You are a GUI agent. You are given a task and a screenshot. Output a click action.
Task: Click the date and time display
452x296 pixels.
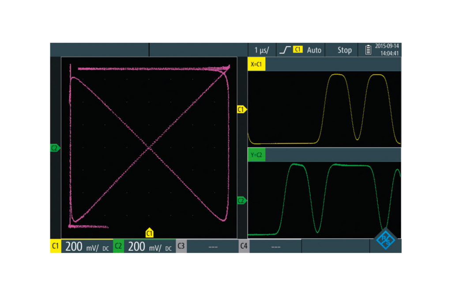coord(387,50)
